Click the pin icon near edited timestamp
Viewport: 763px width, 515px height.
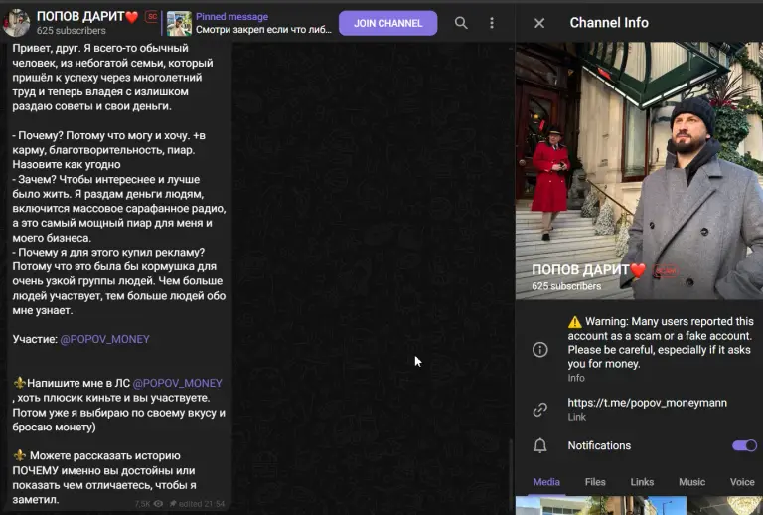click(172, 504)
